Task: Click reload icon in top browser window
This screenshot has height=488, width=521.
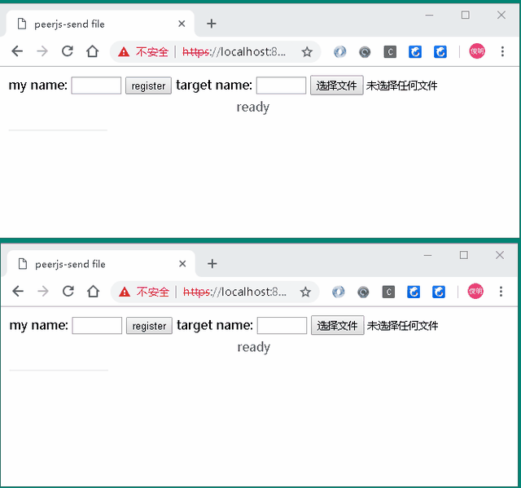Action: tap(68, 51)
